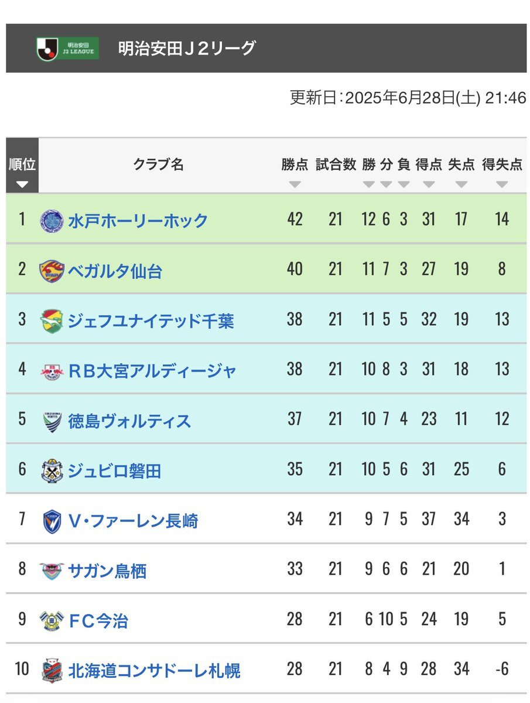
Task: Open ベガルタ仙台 team link
Action: click(115, 271)
